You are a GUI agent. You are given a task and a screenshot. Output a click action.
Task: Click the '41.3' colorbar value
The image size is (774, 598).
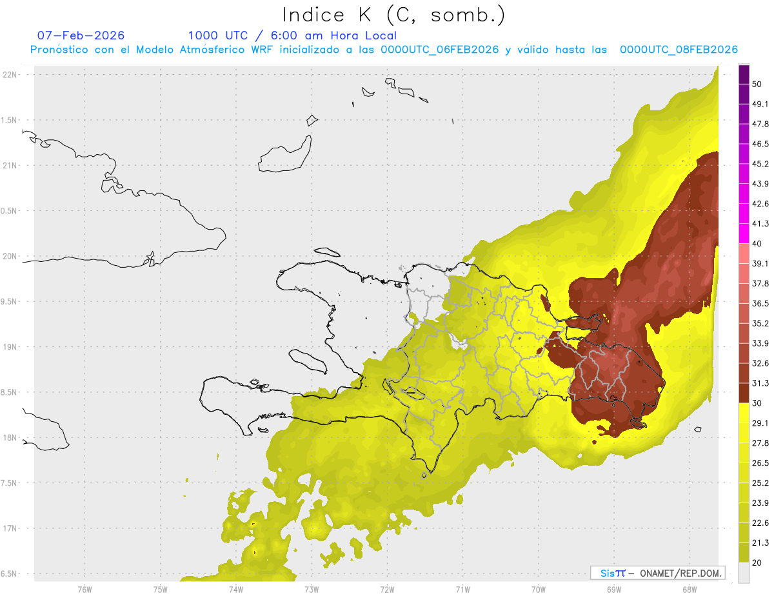click(760, 224)
